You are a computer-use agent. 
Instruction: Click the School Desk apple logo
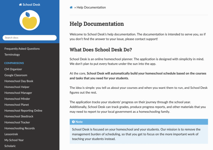coord(30,20)
